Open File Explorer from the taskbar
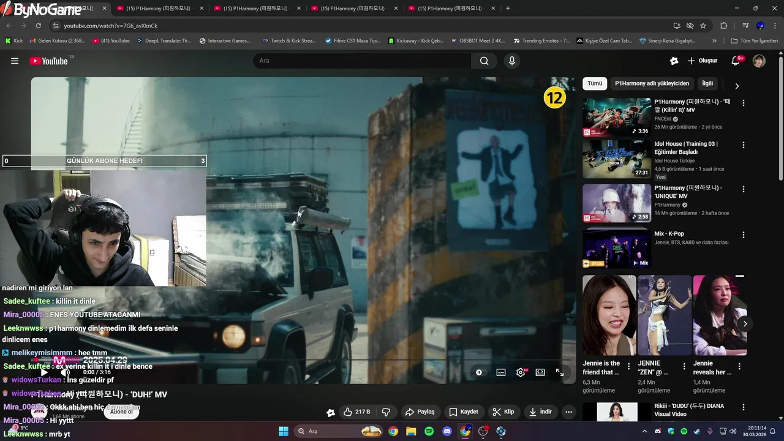The width and height of the screenshot is (784, 441). click(x=411, y=431)
